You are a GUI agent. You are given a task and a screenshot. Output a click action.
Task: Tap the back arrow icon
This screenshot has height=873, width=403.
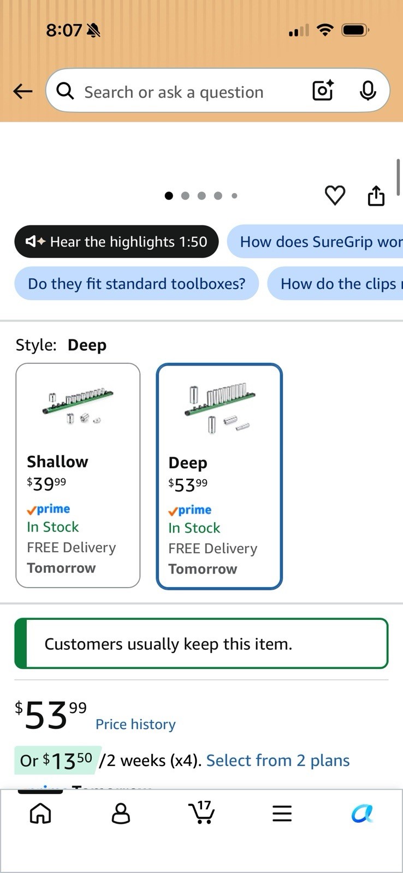(23, 91)
